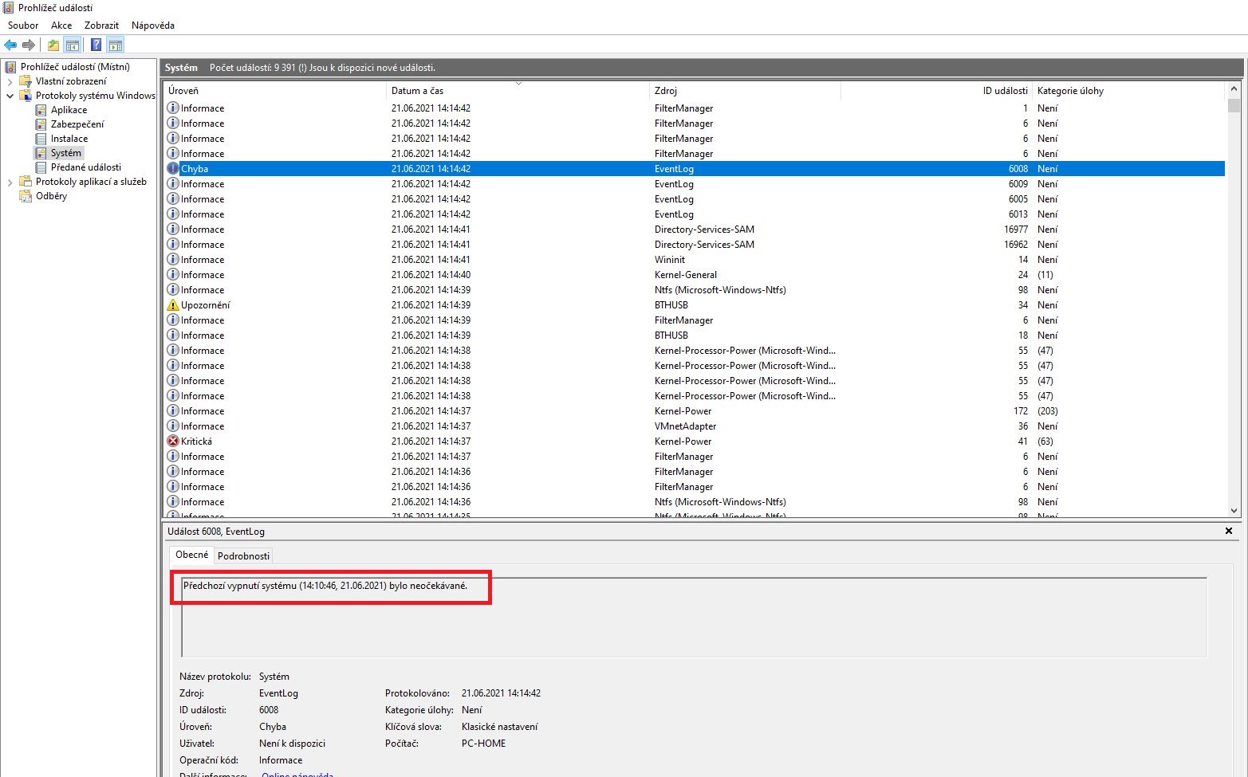1248x777 pixels.
Task: Open help via the question mark icon
Action: (96, 45)
